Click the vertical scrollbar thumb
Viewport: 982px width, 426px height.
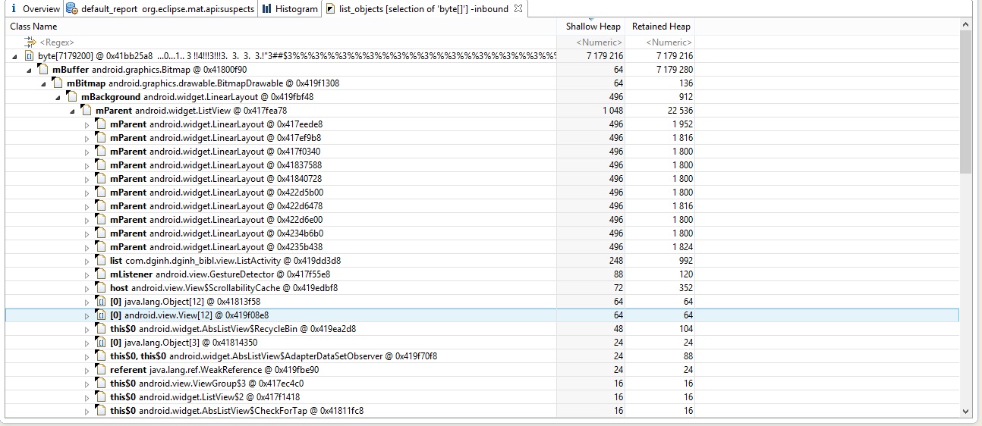tap(965, 102)
